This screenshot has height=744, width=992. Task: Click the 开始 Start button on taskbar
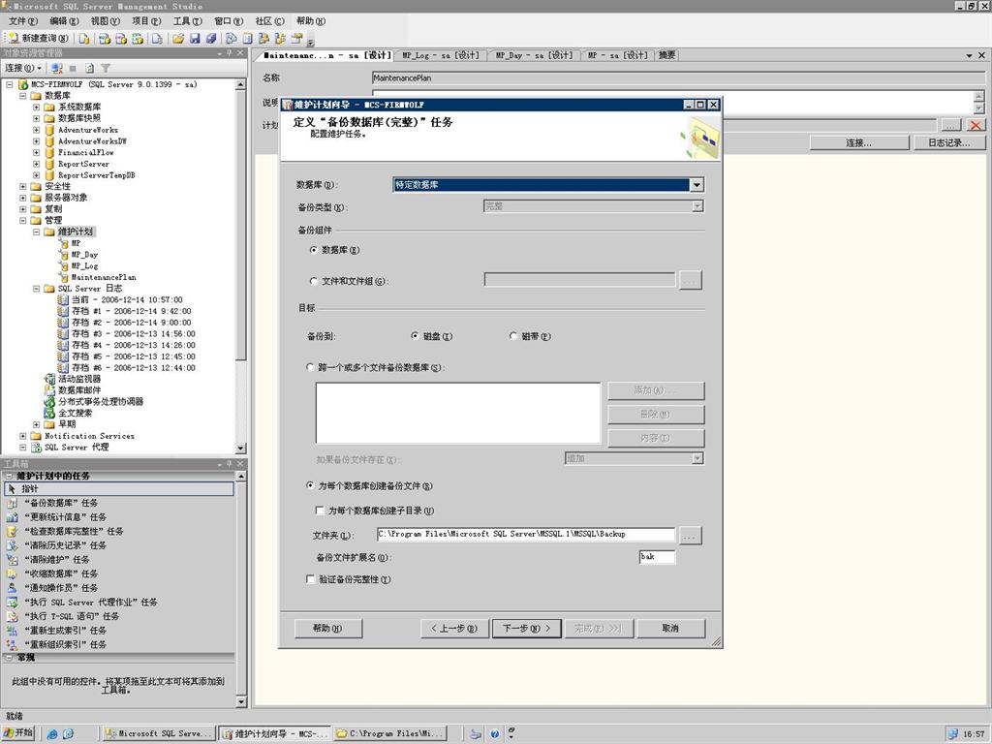[x=18, y=733]
